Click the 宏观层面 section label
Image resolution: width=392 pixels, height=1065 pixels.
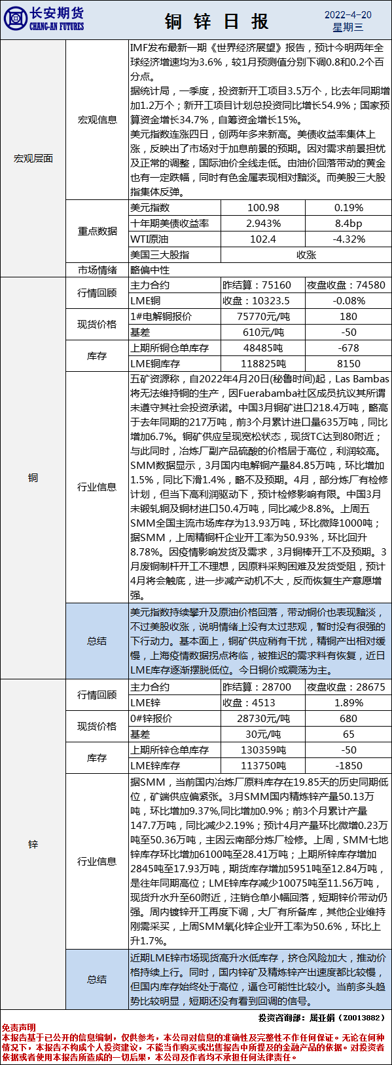(x=33, y=158)
